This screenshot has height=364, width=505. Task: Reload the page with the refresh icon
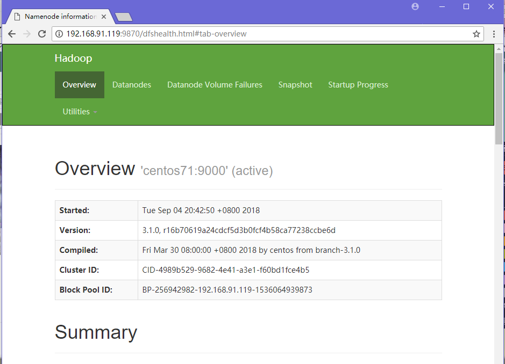(x=42, y=34)
